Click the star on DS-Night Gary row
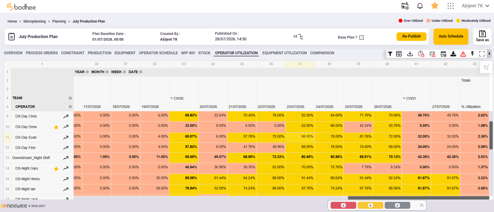The height and width of the screenshot is (212, 494). coord(56,169)
